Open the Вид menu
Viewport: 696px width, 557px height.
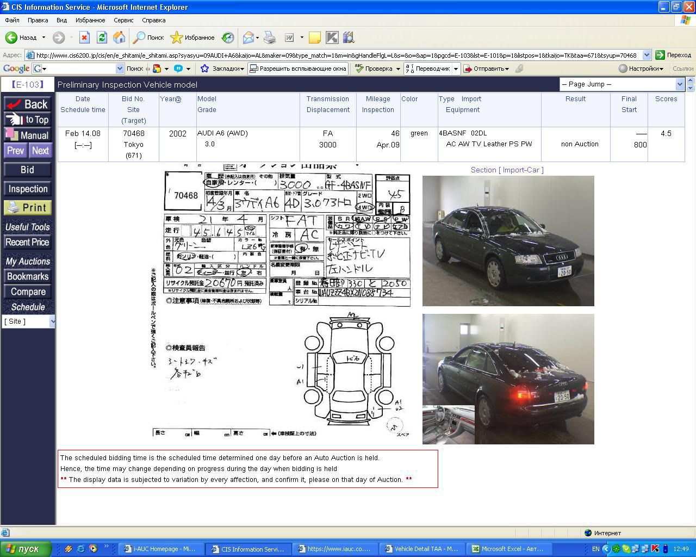click(61, 20)
